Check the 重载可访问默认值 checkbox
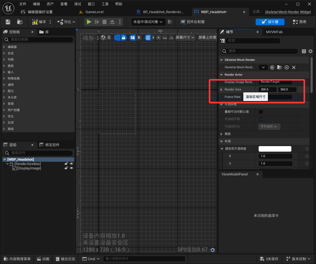This screenshot has height=264, width=316. point(261,112)
